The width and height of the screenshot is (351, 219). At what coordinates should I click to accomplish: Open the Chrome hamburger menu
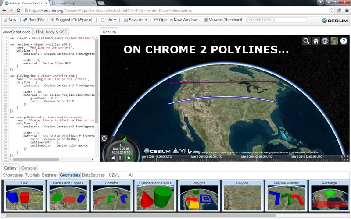[x=347, y=10]
